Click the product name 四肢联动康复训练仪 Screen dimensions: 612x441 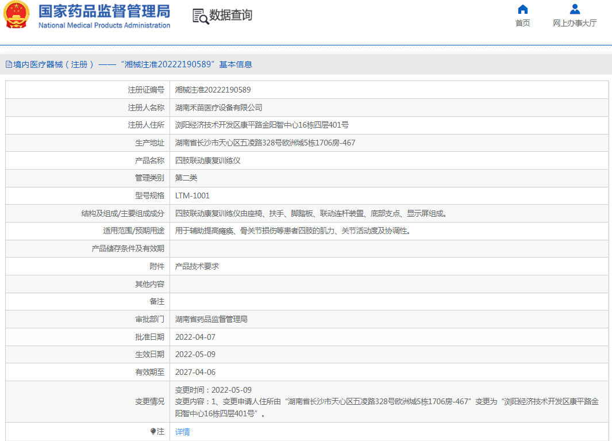[x=207, y=160]
